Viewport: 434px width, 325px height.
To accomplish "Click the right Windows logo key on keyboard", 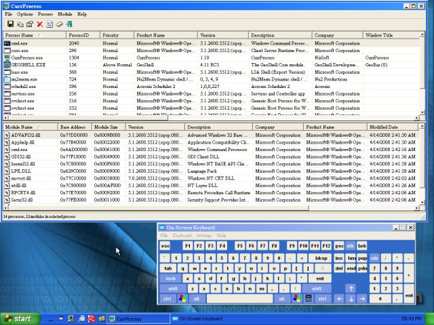I will pyautogui.click(x=297, y=299).
